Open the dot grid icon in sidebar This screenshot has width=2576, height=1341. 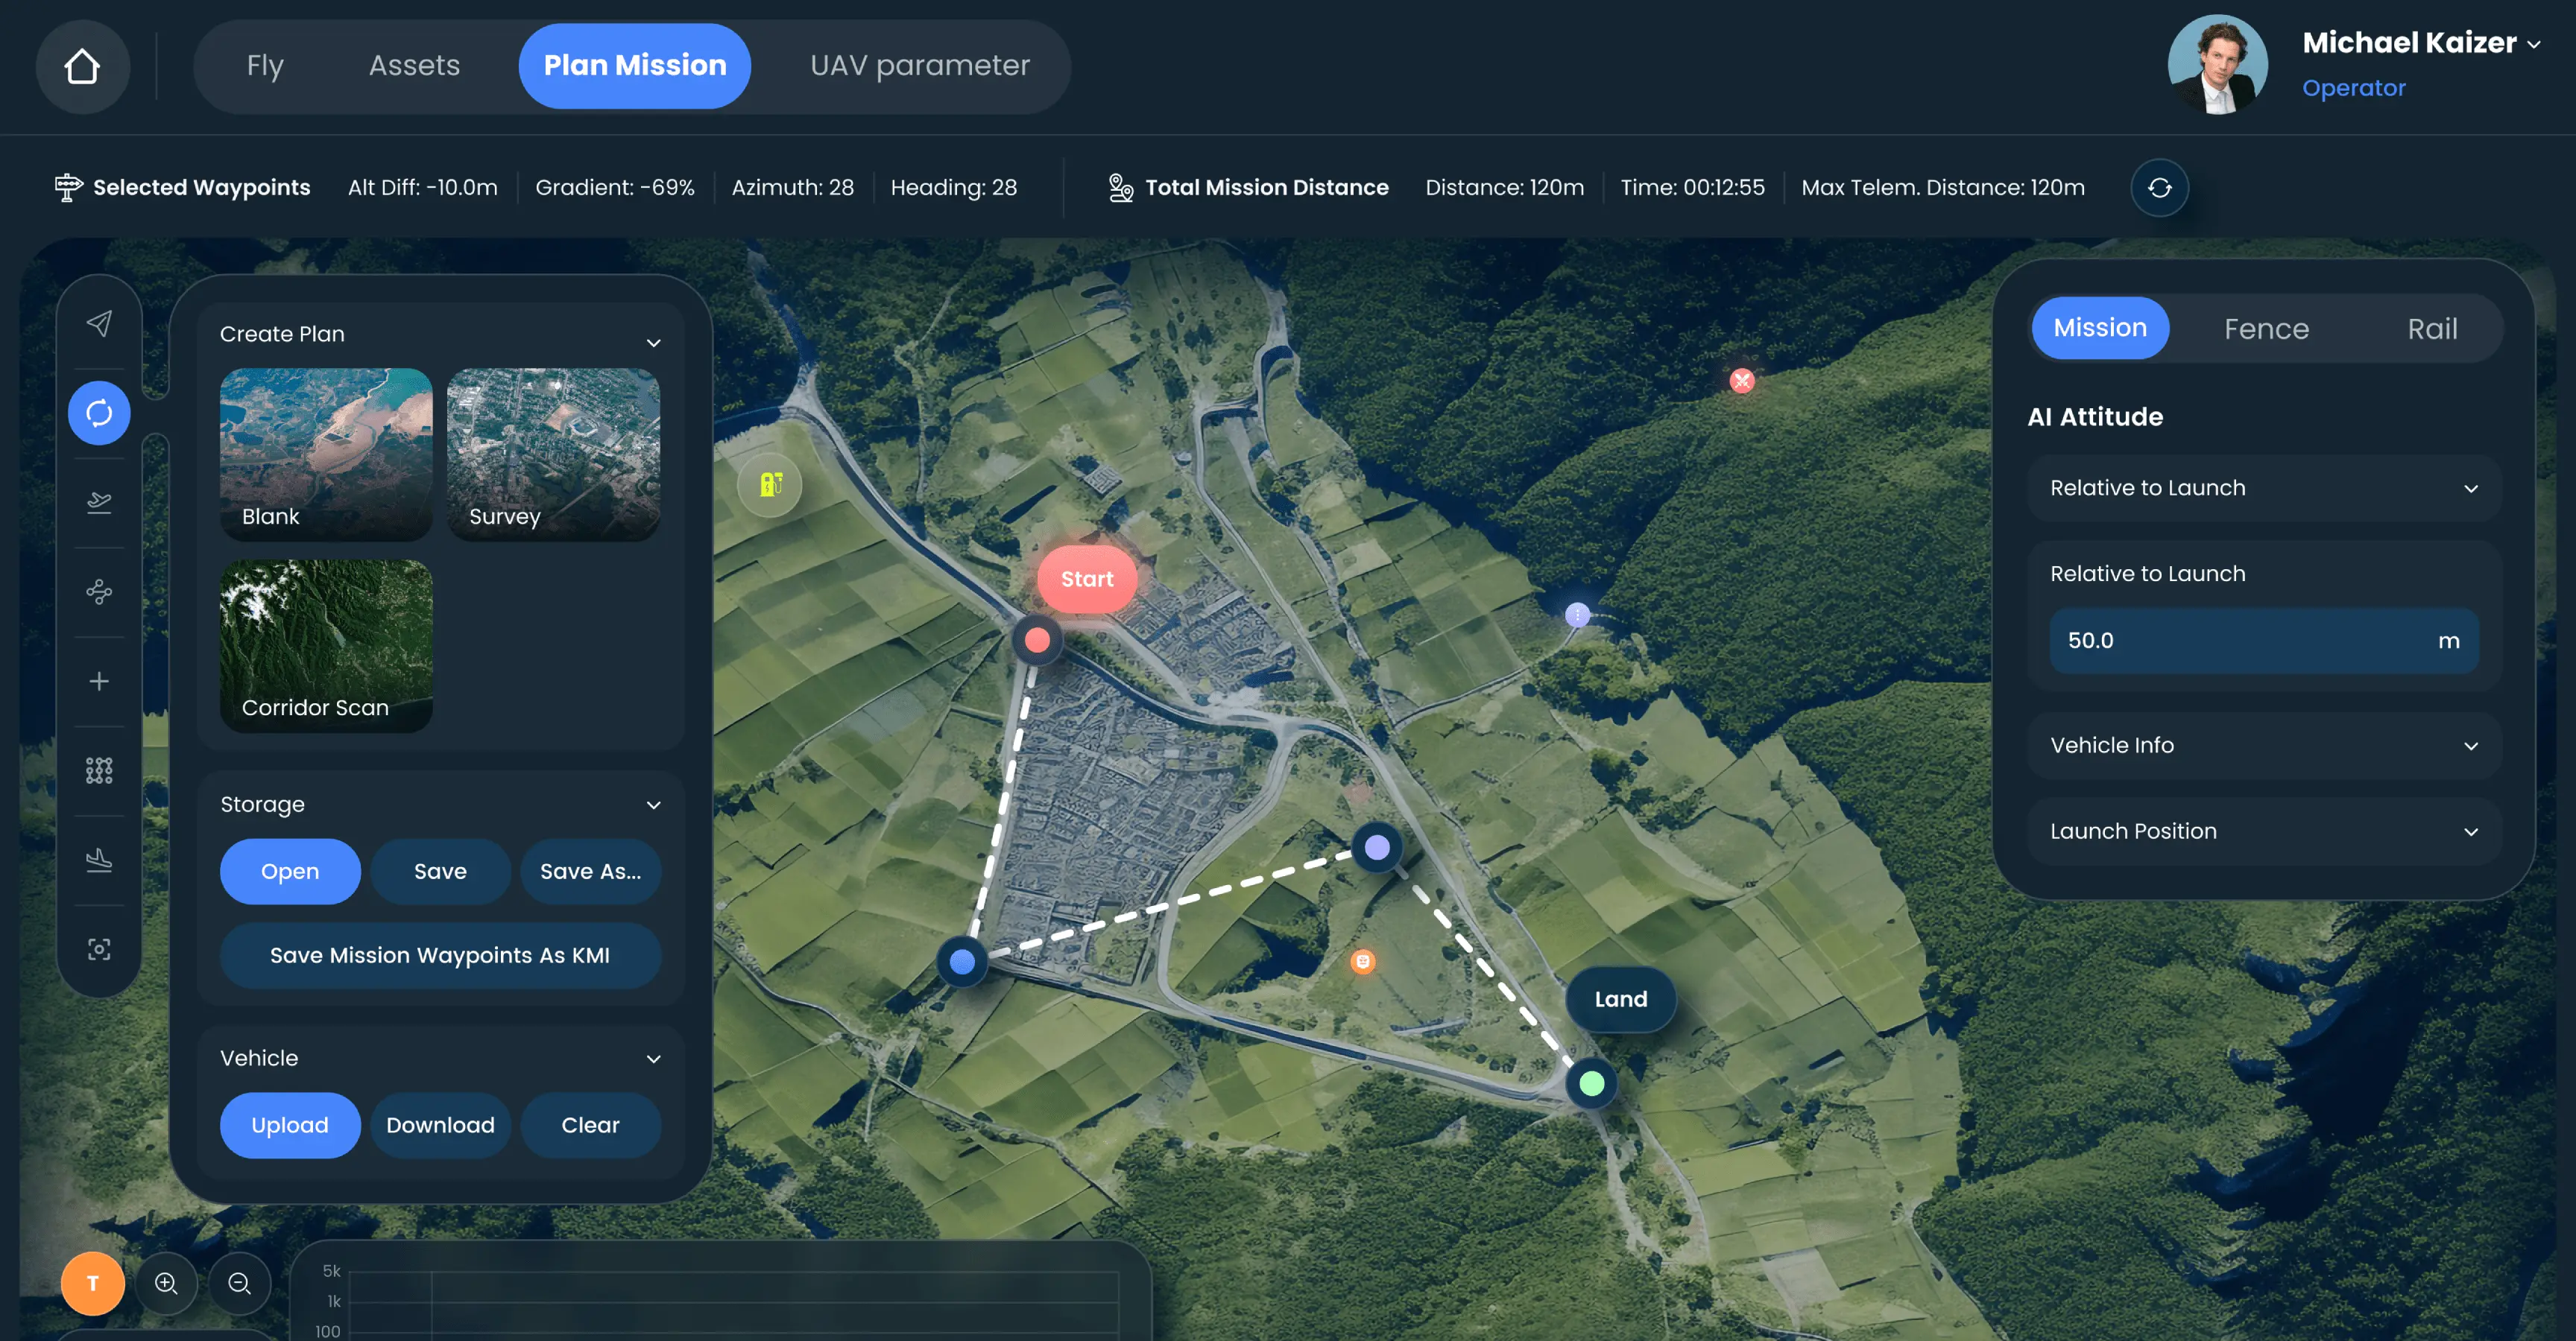(99, 770)
